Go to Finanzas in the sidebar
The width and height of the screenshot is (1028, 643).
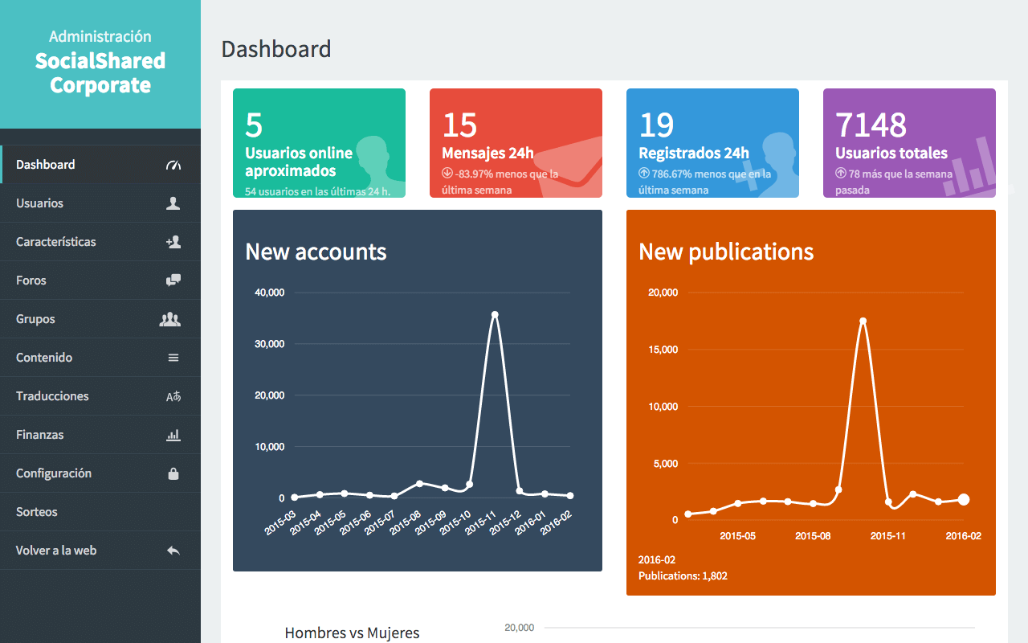(x=40, y=435)
